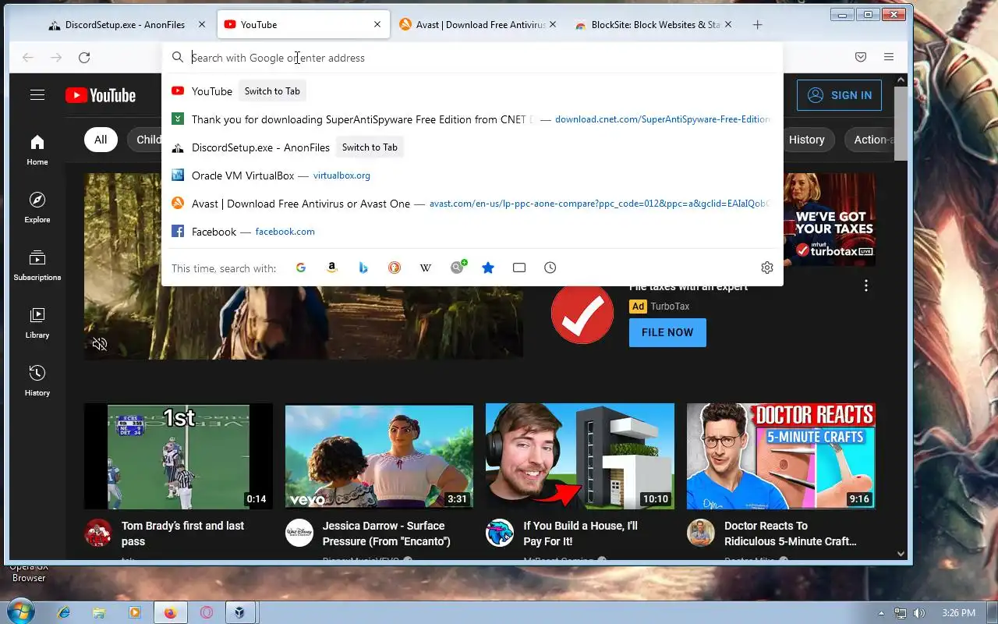
Task: Click Switch to Tab for DiscordSetup.exe suggestion
Action: 370,147
